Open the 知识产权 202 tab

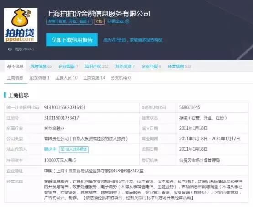[x=96, y=66]
